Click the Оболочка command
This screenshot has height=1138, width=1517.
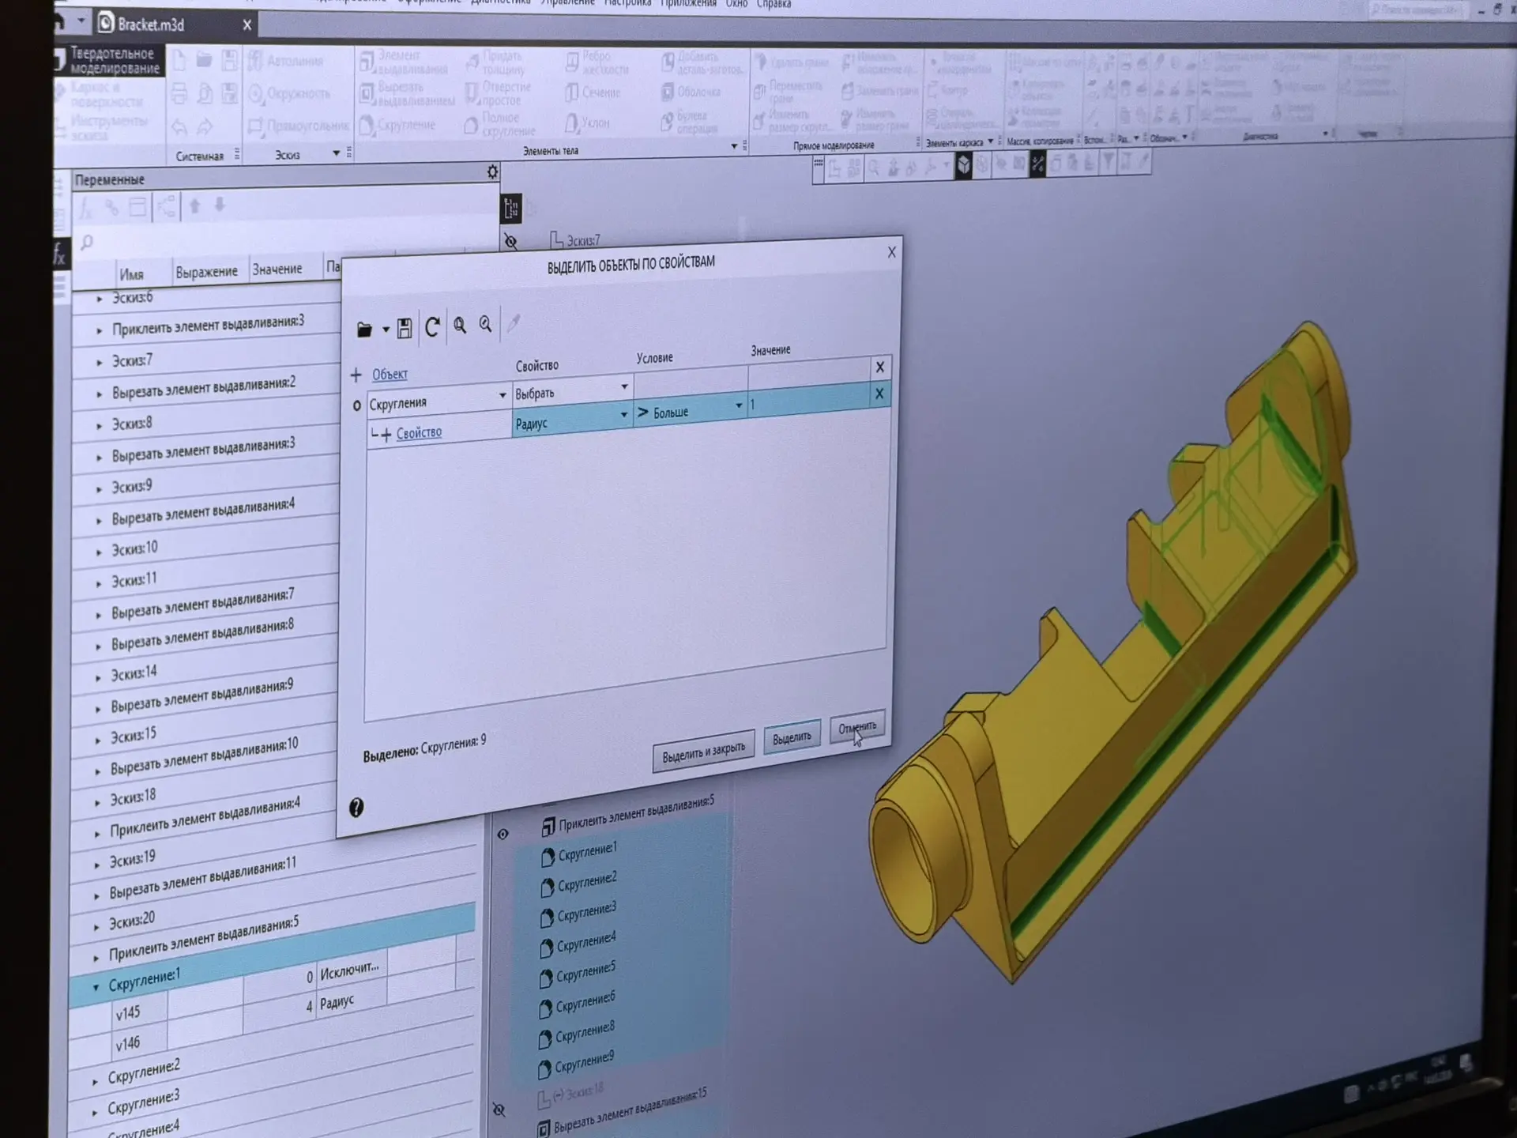coord(691,92)
